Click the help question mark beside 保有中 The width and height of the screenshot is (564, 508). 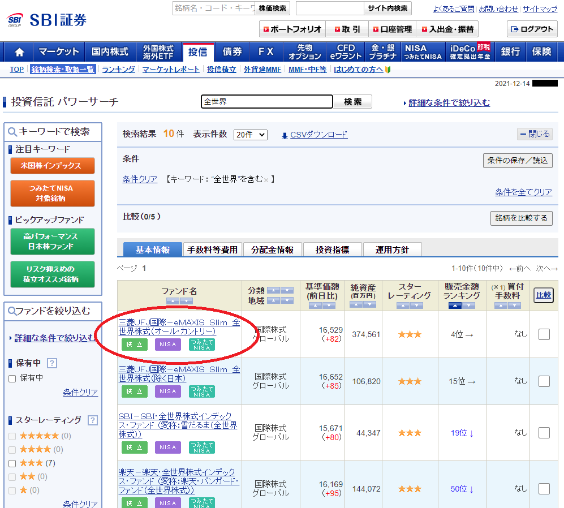coord(52,363)
